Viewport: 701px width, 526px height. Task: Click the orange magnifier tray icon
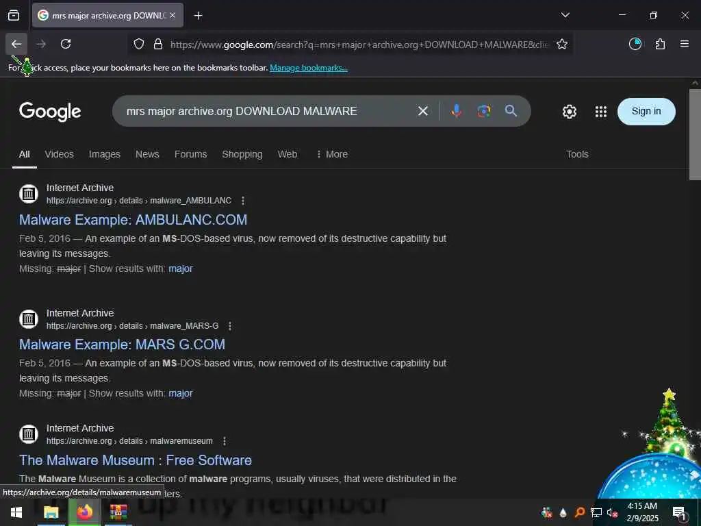(579, 512)
